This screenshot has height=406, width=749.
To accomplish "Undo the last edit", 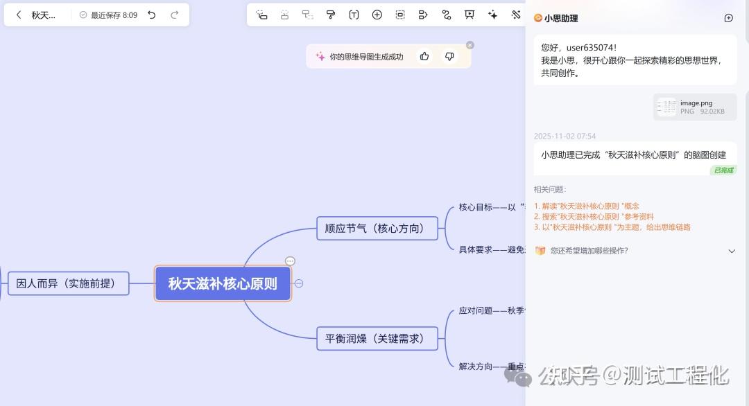I will coord(151,15).
